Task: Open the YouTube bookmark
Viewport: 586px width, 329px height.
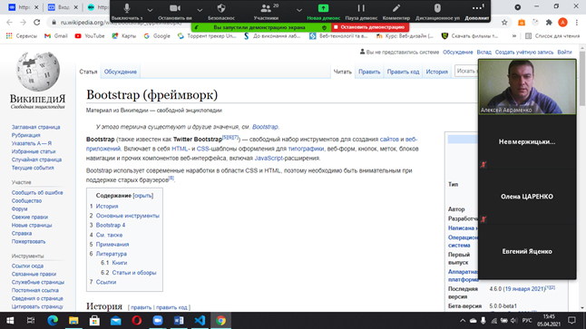Action: tap(90, 36)
